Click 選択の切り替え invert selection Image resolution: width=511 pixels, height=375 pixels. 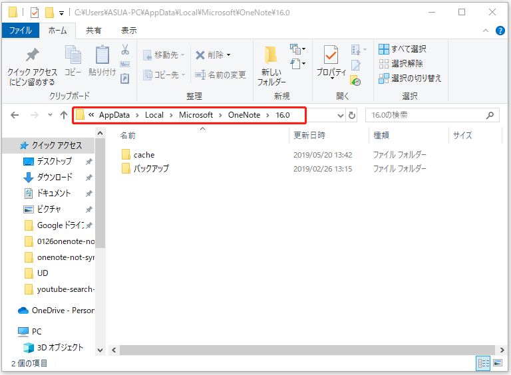click(410, 78)
